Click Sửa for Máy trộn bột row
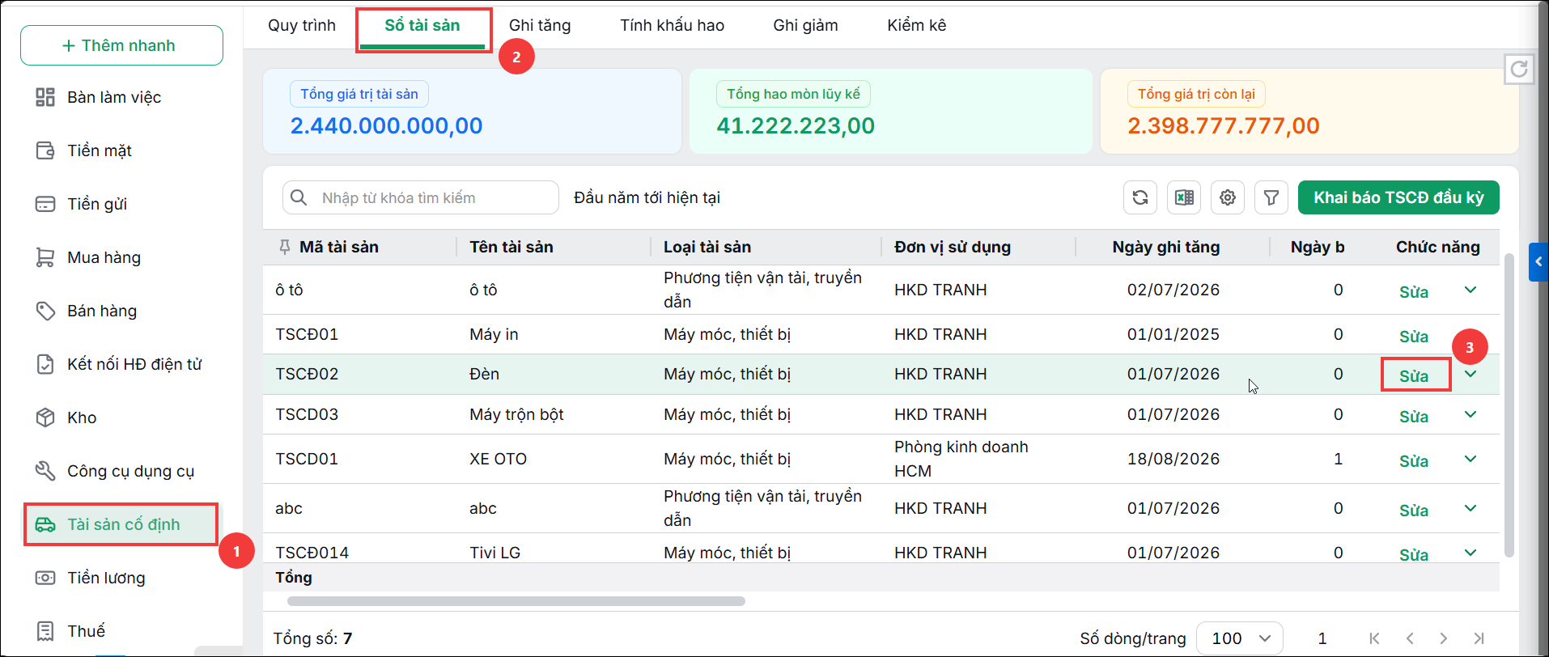 1414,417
